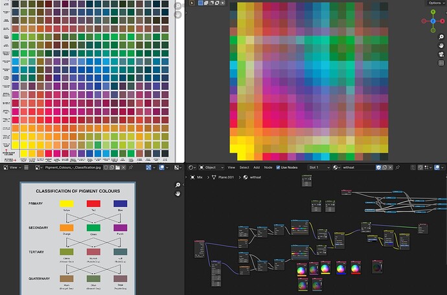Viewport: 447px width, 295px height.
Task: Click the yellow-bordered color wheel node
Action: (326, 267)
